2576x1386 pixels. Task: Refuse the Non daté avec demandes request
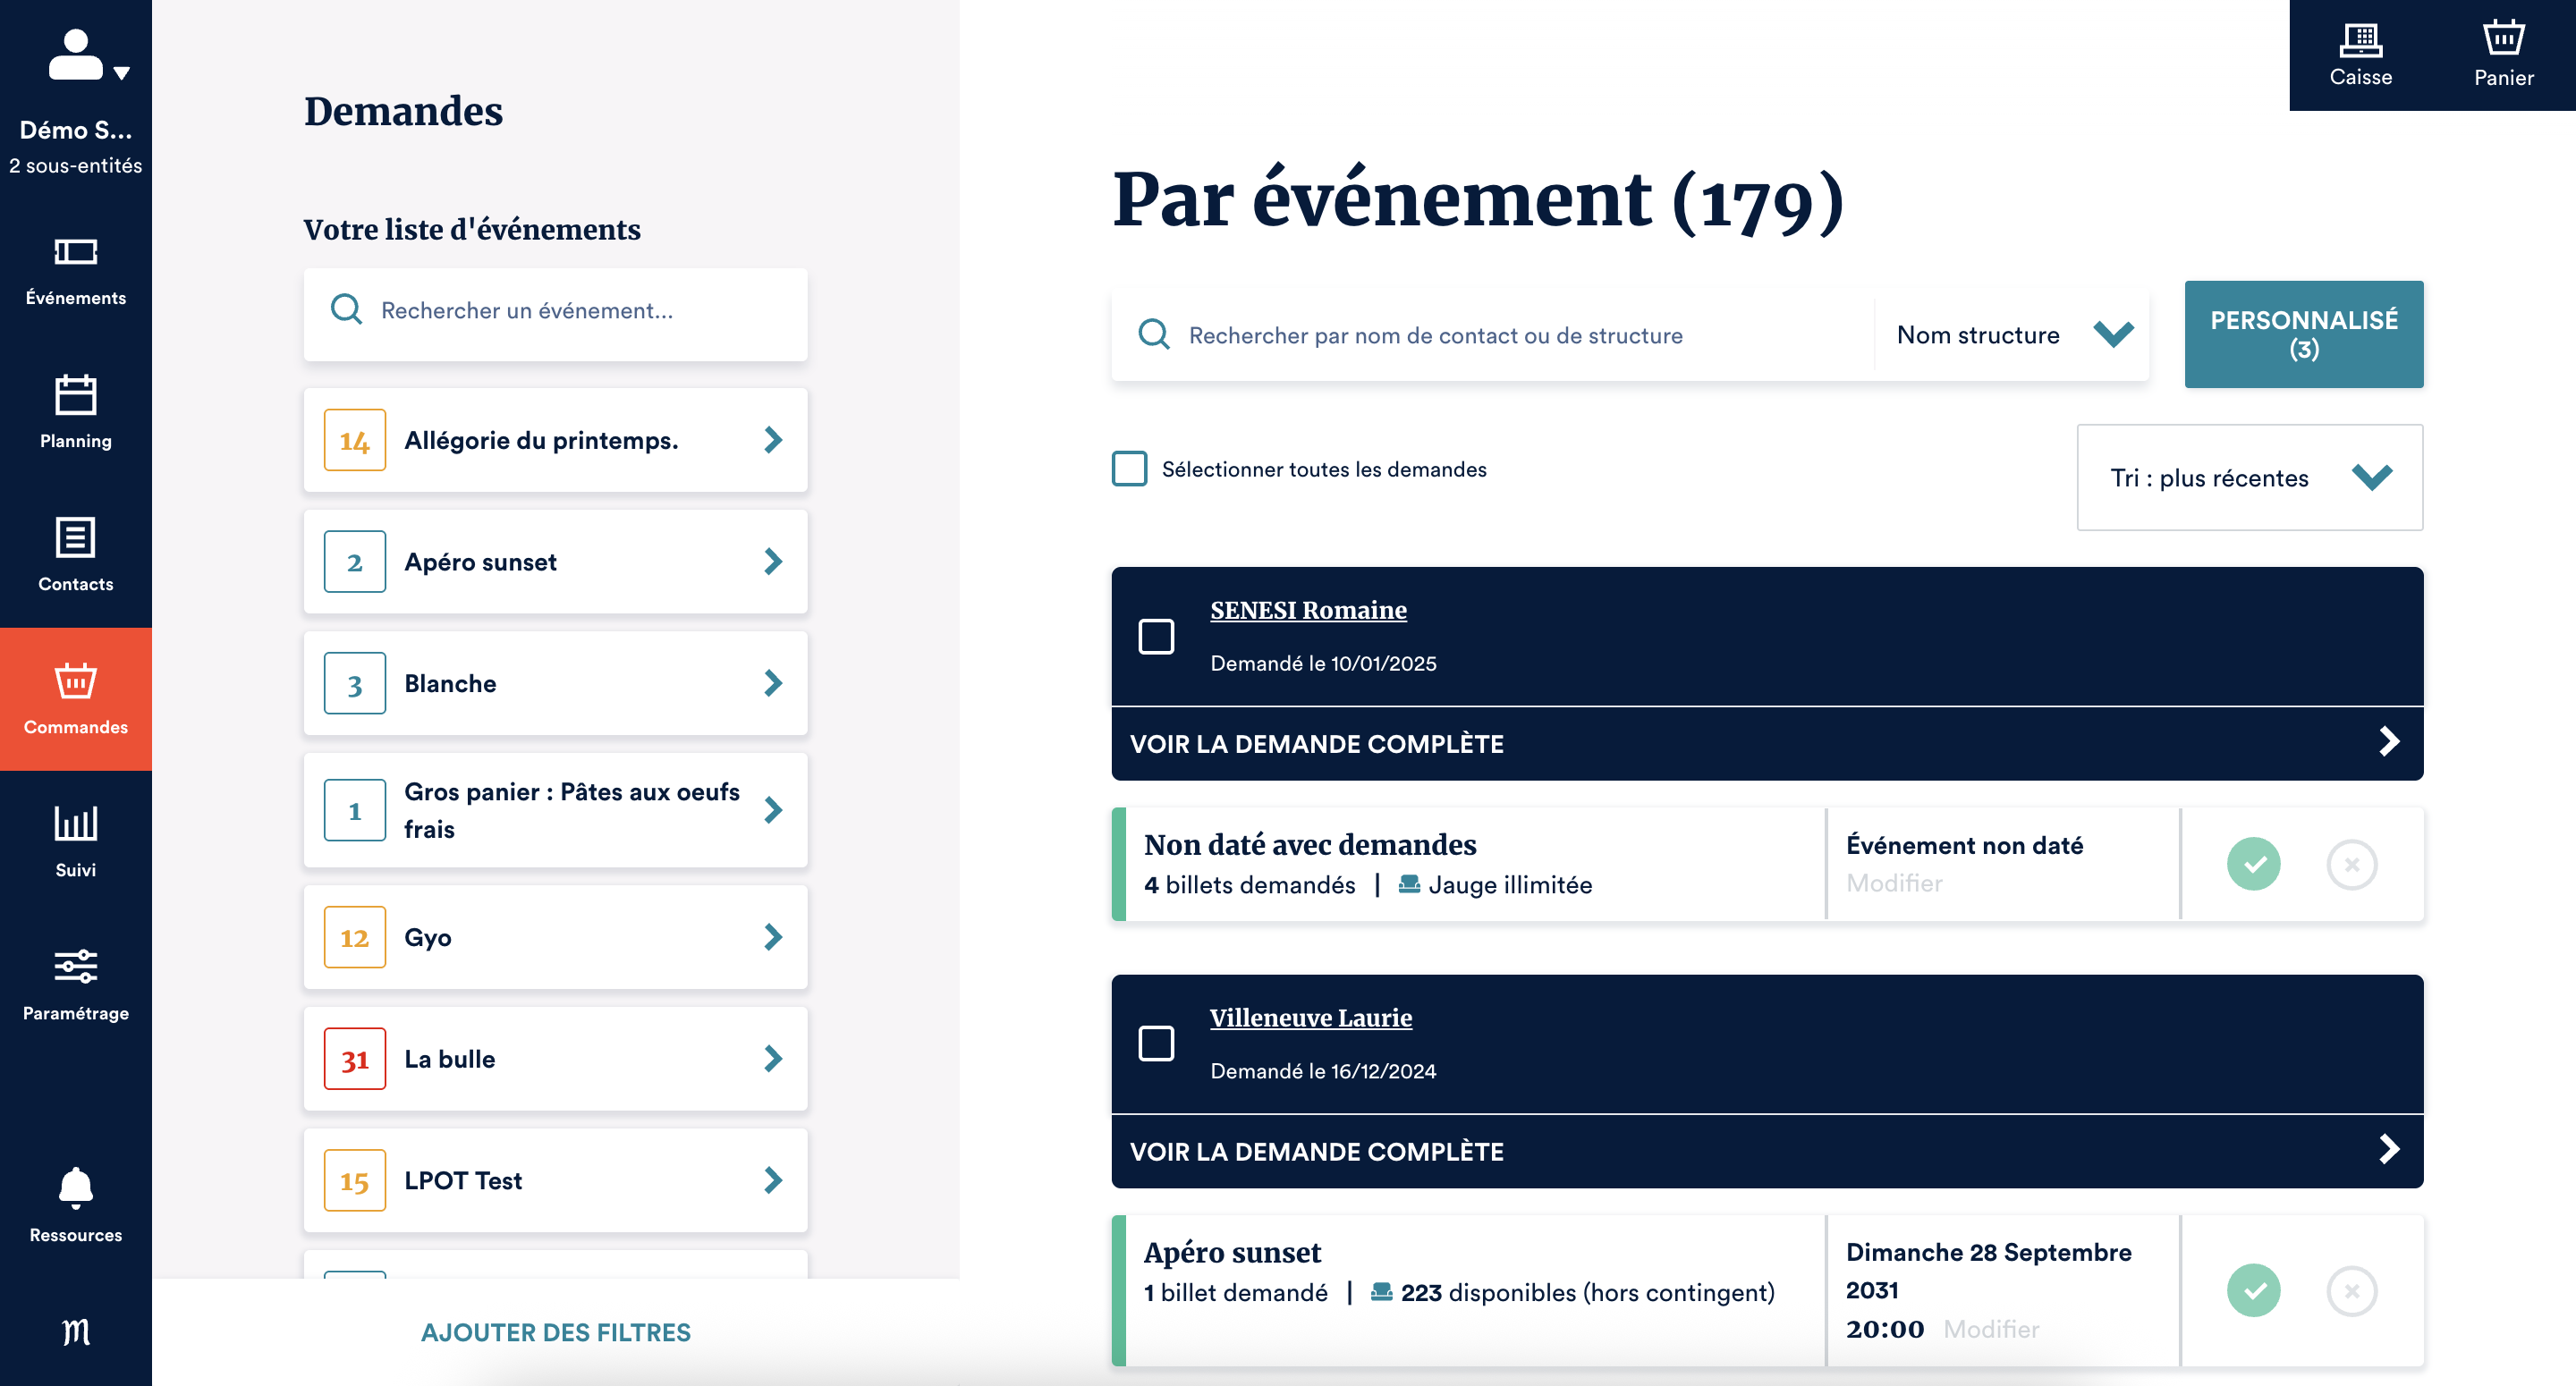click(x=2351, y=864)
